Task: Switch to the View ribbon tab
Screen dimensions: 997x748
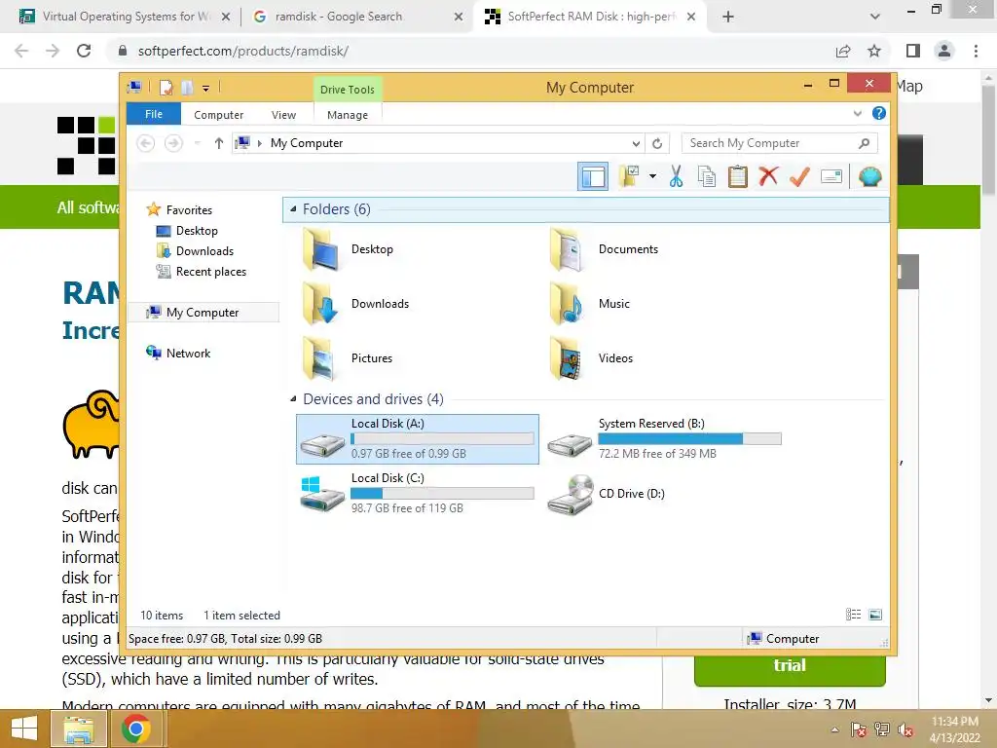Action: 283,115
